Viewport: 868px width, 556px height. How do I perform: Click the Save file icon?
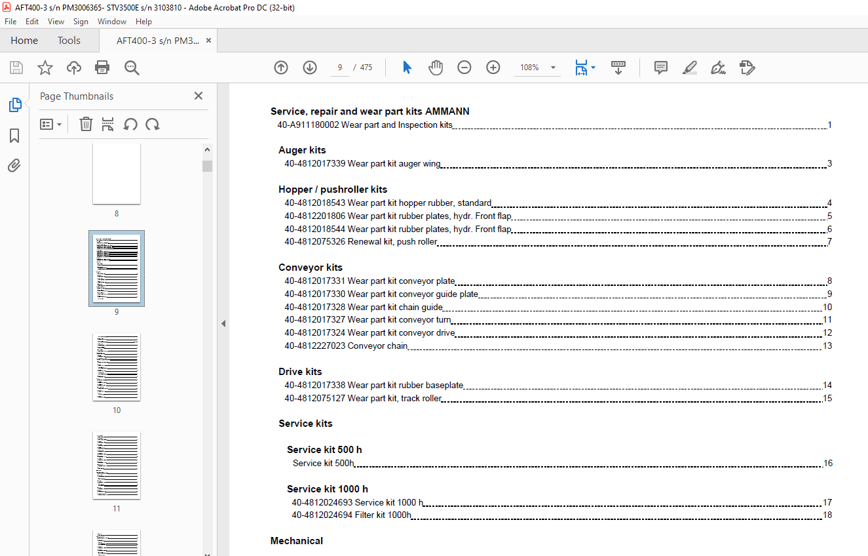tap(16, 68)
